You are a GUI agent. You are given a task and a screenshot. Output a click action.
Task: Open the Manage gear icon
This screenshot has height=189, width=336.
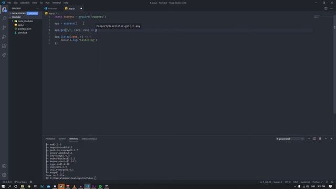tap(4, 175)
